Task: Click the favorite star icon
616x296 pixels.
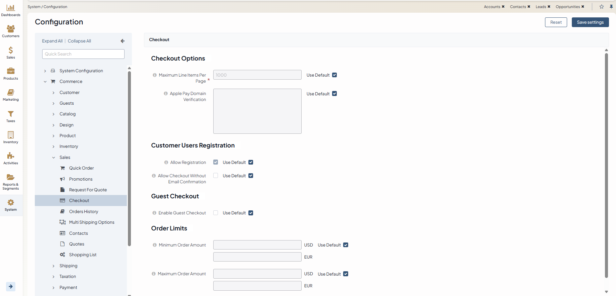Action: point(602,7)
